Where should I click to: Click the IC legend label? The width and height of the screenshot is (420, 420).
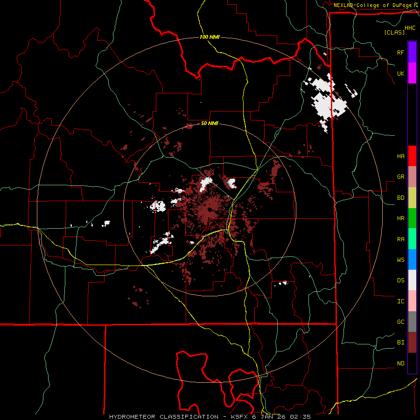pyautogui.click(x=400, y=301)
